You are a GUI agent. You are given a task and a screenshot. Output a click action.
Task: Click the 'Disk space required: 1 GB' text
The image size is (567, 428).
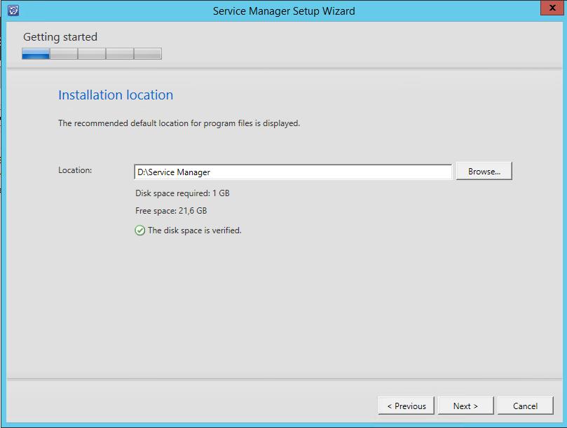point(183,193)
